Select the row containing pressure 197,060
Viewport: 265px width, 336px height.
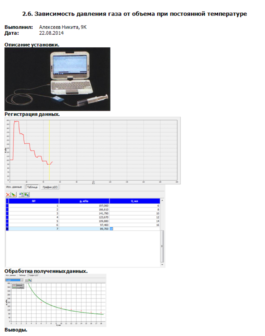point(84,205)
